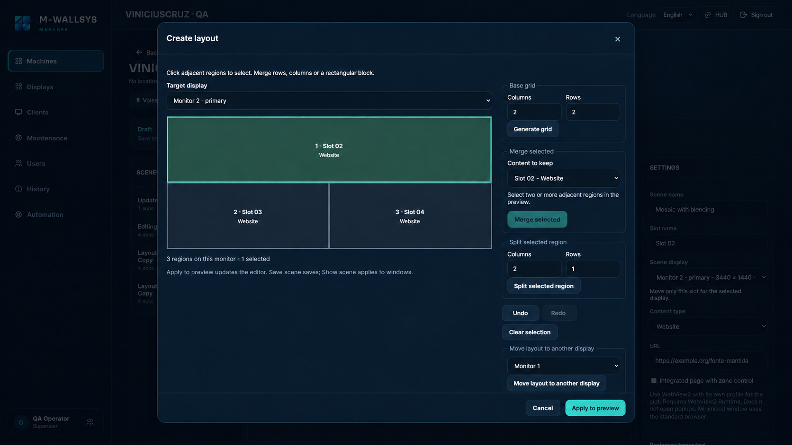Click the Clients monitor icon in sidebar

18,112
